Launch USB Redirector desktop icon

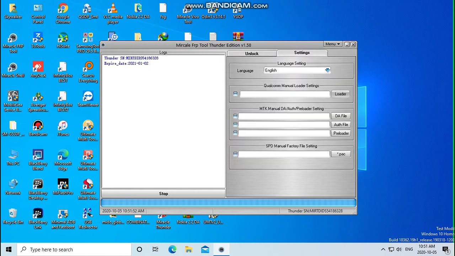tap(88, 219)
